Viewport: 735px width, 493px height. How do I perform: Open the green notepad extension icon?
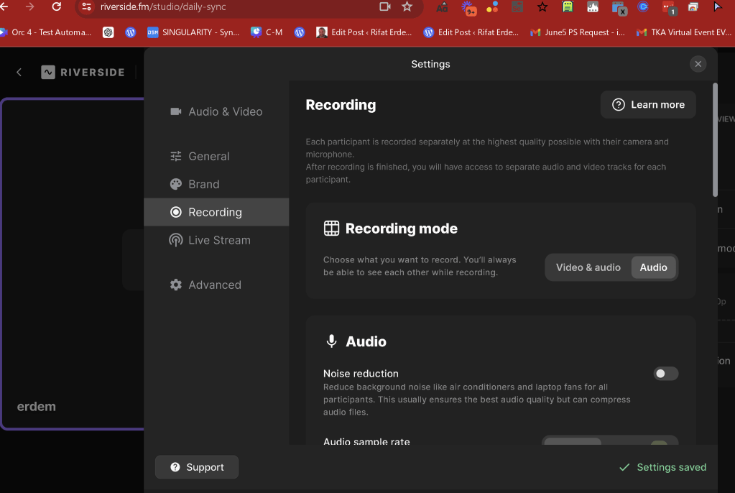[x=567, y=6]
